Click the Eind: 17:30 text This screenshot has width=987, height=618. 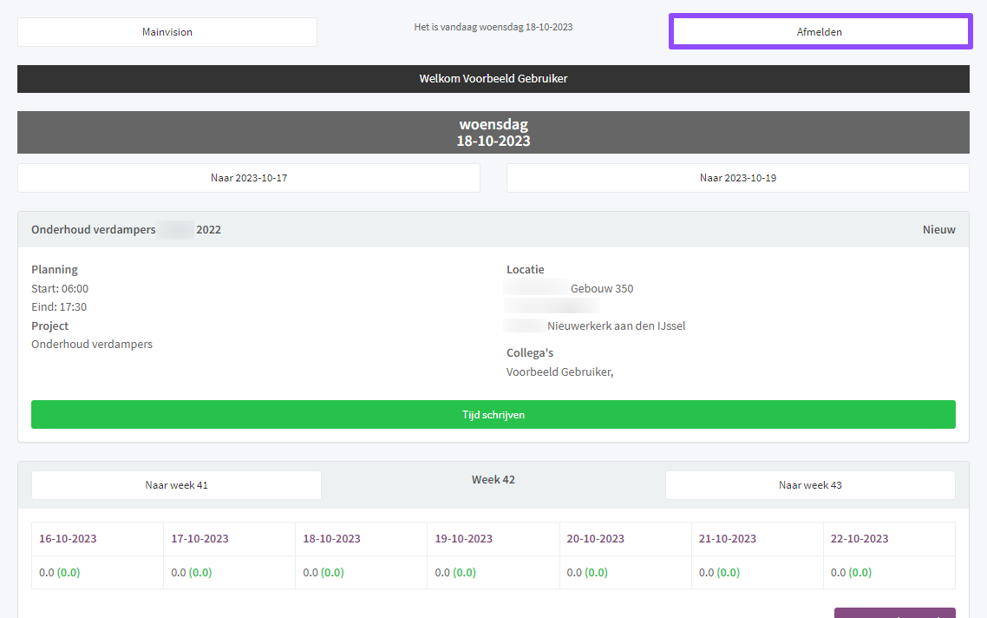point(59,306)
